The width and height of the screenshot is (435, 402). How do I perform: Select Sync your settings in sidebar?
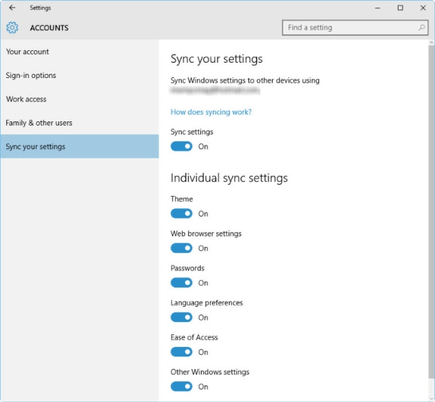coord(36,146)
